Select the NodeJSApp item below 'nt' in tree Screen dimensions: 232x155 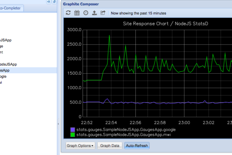[9, 64]
